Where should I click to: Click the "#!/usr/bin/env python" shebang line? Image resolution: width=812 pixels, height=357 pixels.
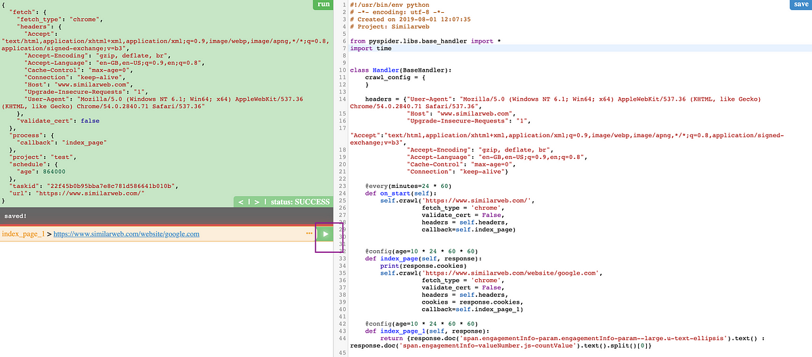(390, 5)
